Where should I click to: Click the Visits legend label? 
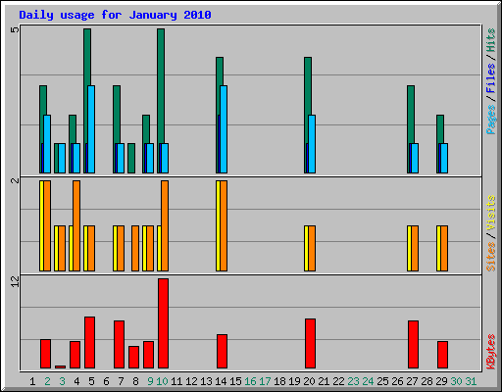[x=490, y=213]
